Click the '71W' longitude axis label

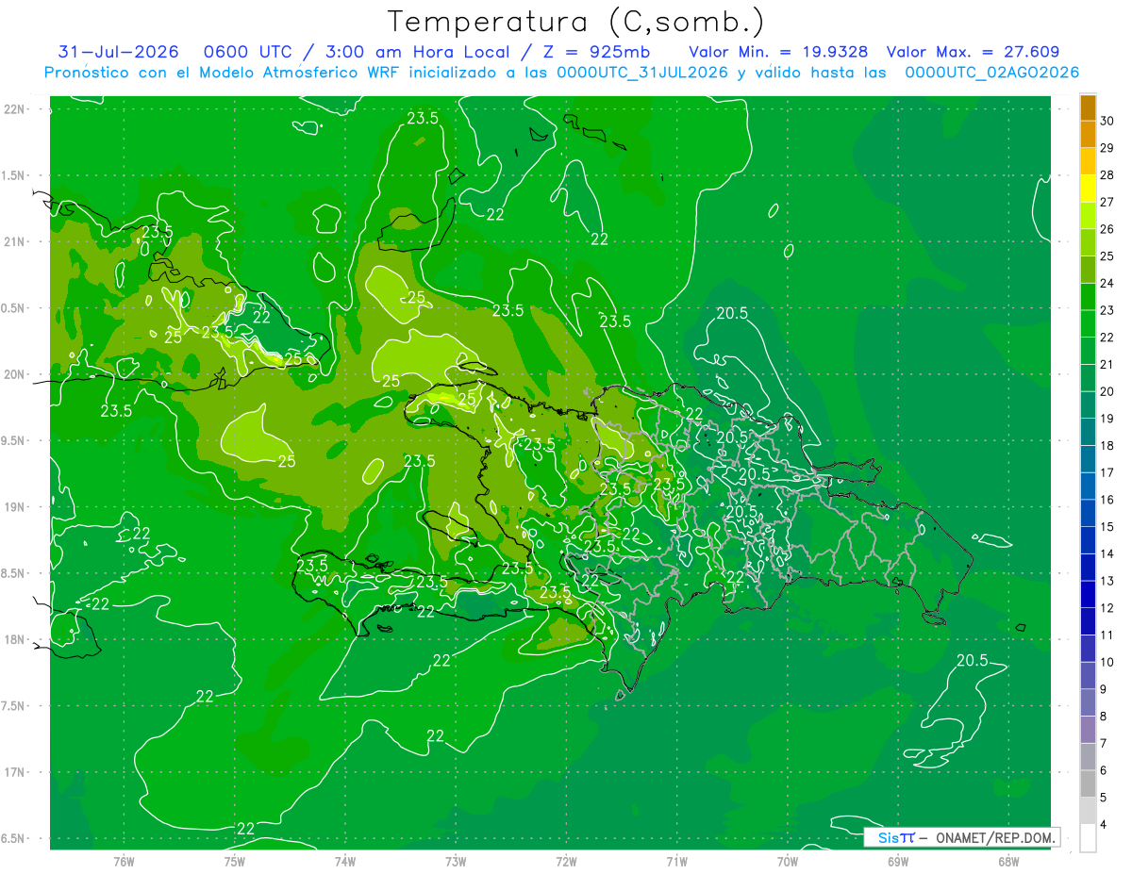676,861
